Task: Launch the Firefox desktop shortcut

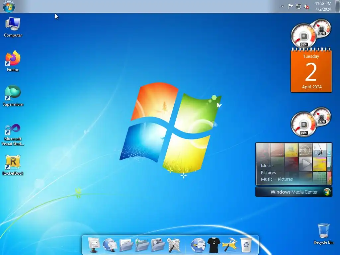Action: click(13, 61)
